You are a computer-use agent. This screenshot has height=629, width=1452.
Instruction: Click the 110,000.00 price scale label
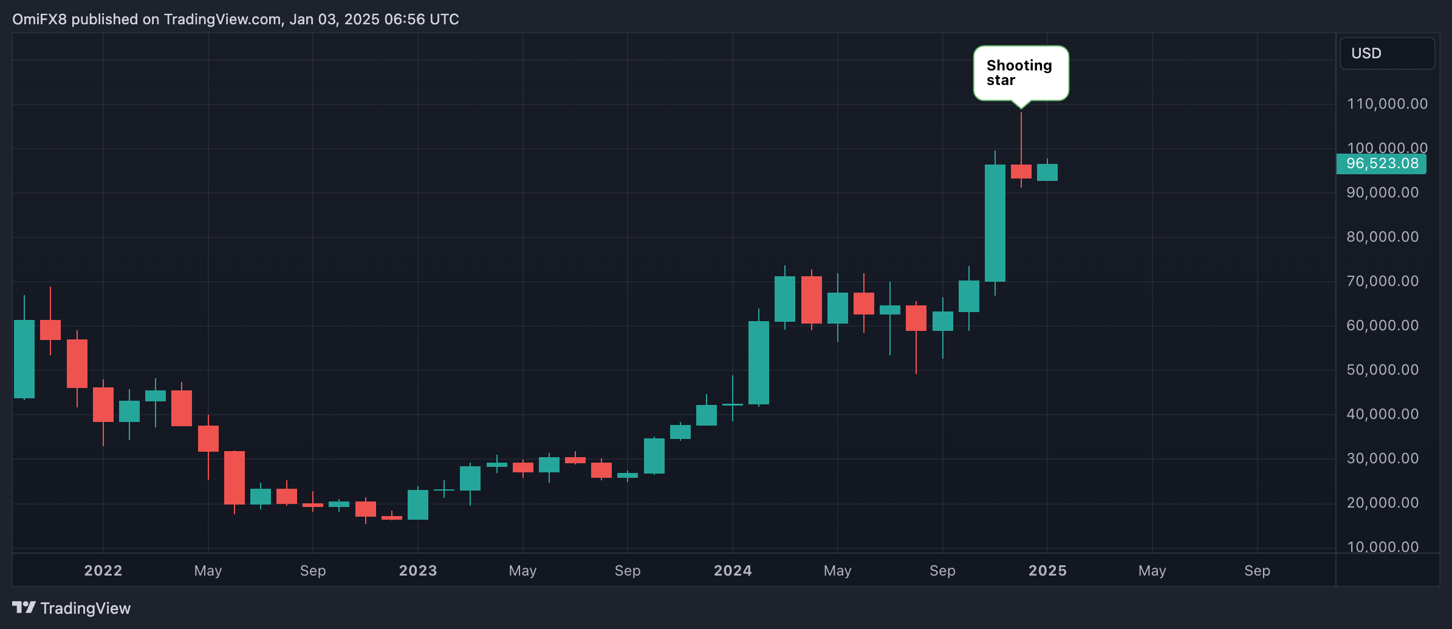(1388, 104)
